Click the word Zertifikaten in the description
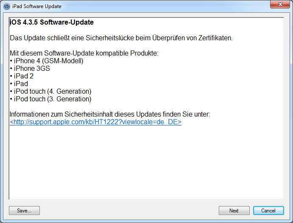The width and height of the screenshot is (293, 223). click(x=215, y=38)
